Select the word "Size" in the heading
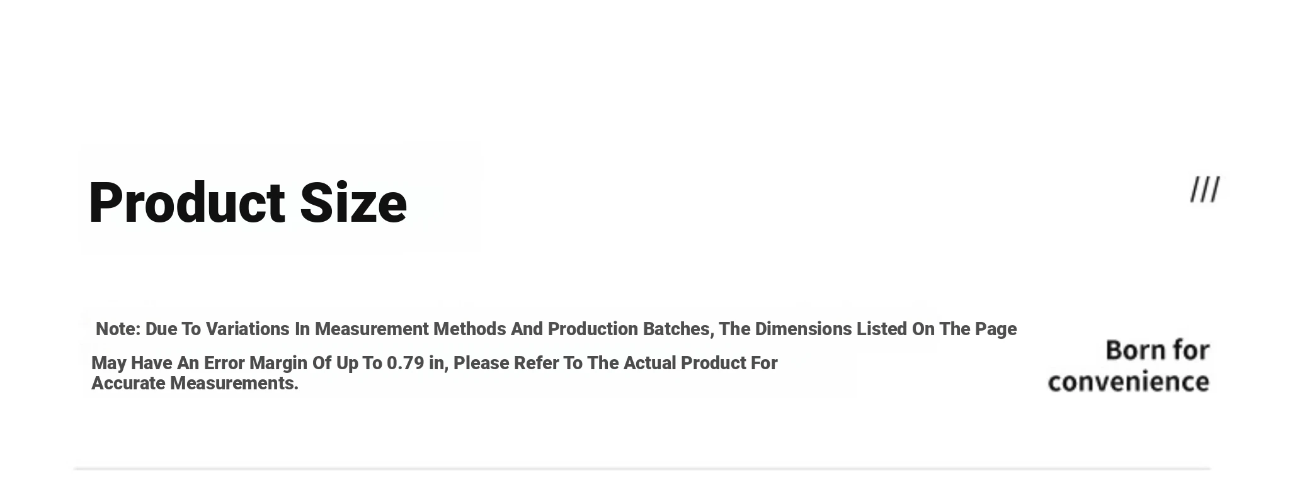Viewport: 1290px width, 499px height. pos(353,203)
